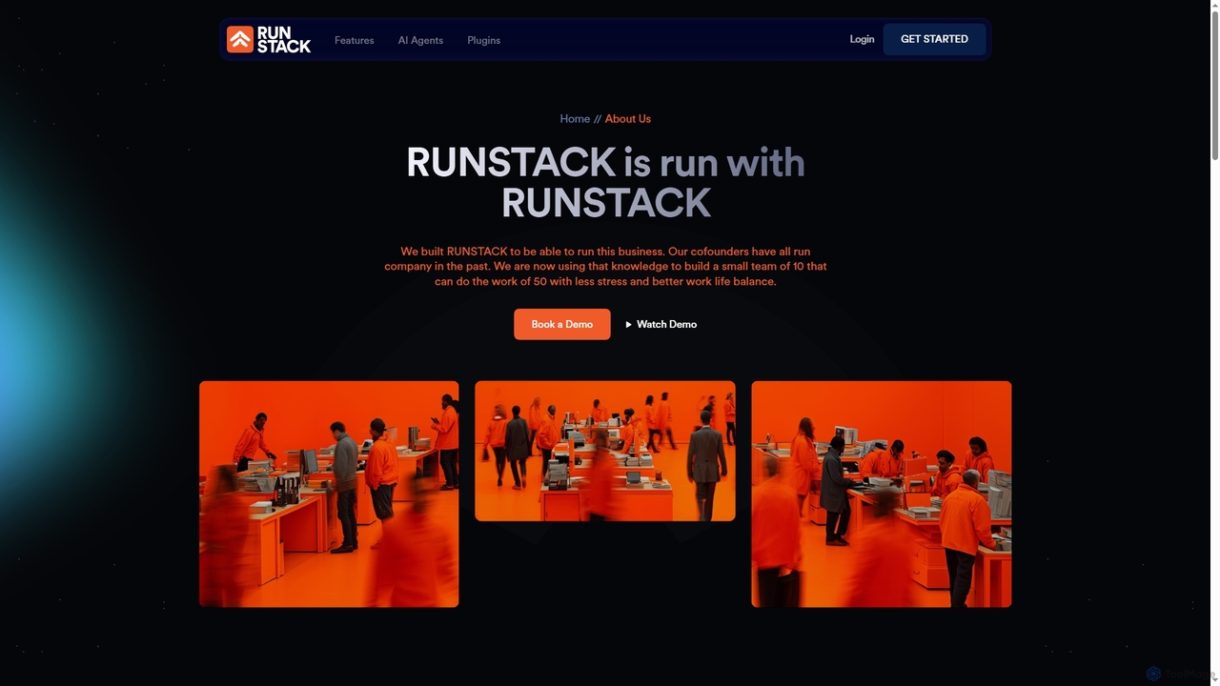Open the AI Agents menu item
This screenshot has width=1220, height=686.
pyautogui.click(x=420, y=40)
